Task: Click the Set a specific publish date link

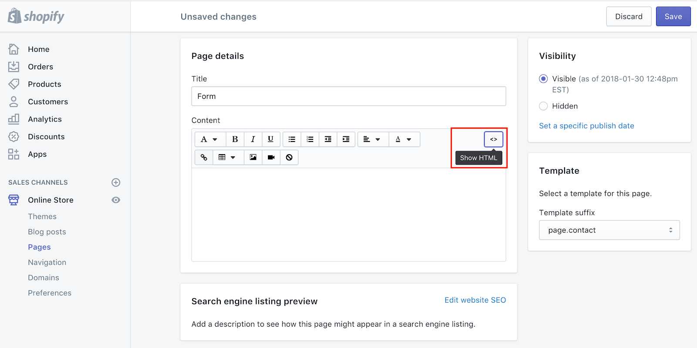Action: 586,126
